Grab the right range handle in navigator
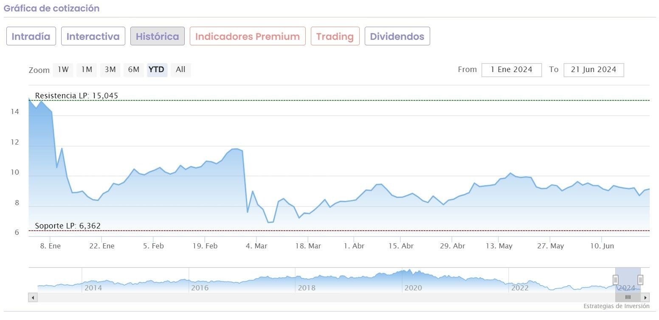This screenshot has height=320, width=659. click(x=640, y=280)
